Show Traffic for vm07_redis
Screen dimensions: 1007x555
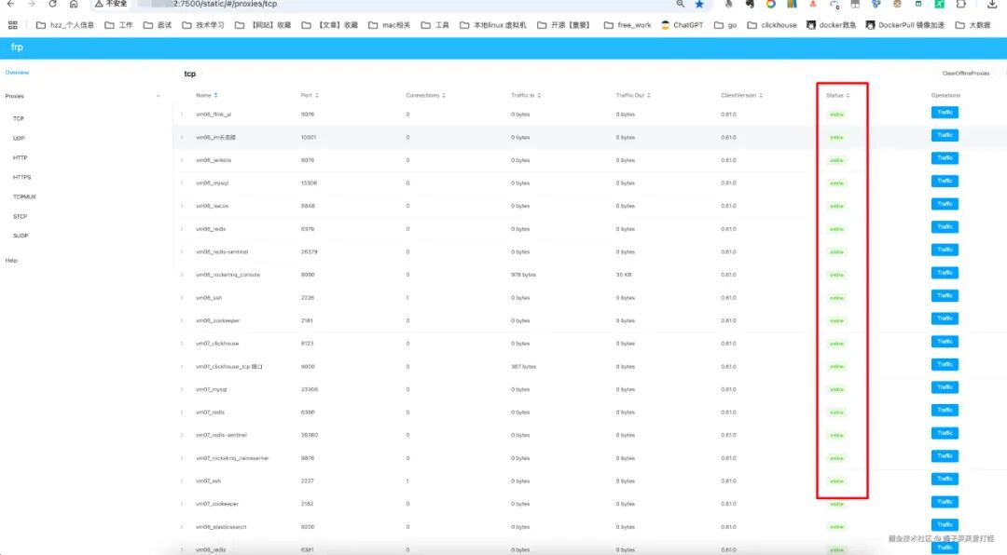(x=945, y=410)
